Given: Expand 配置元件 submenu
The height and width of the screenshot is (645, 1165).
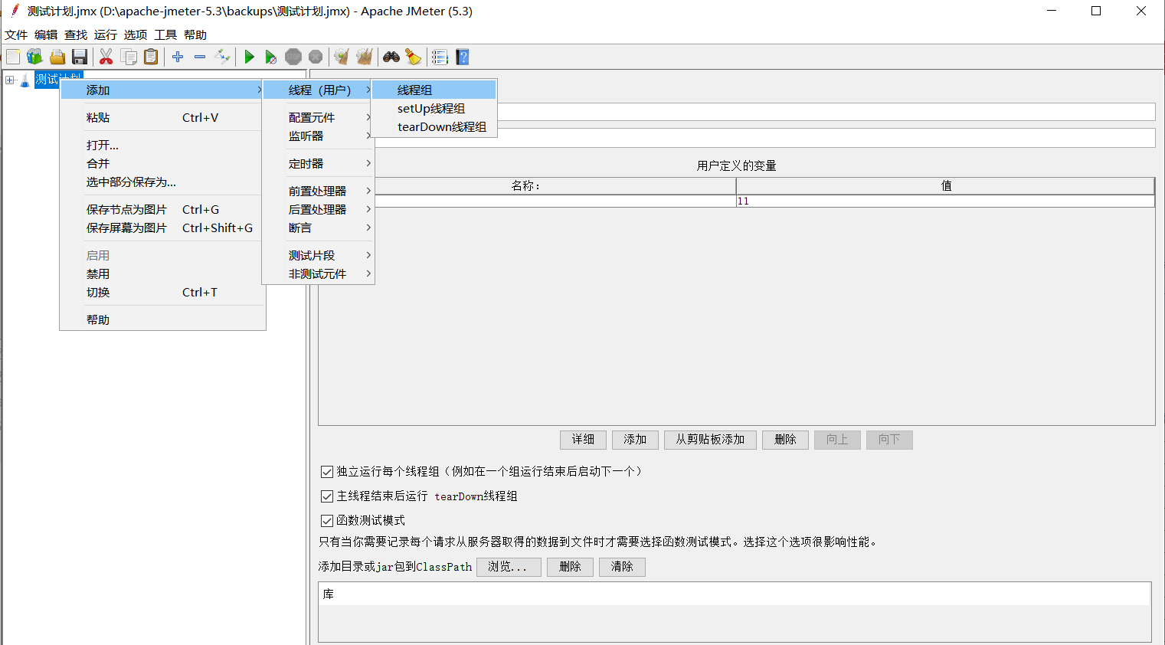Looking at the screenshot, I should click(319, 117).
